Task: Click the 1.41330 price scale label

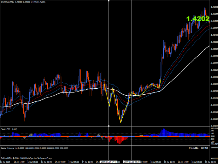Action: (x=214, y=7)
